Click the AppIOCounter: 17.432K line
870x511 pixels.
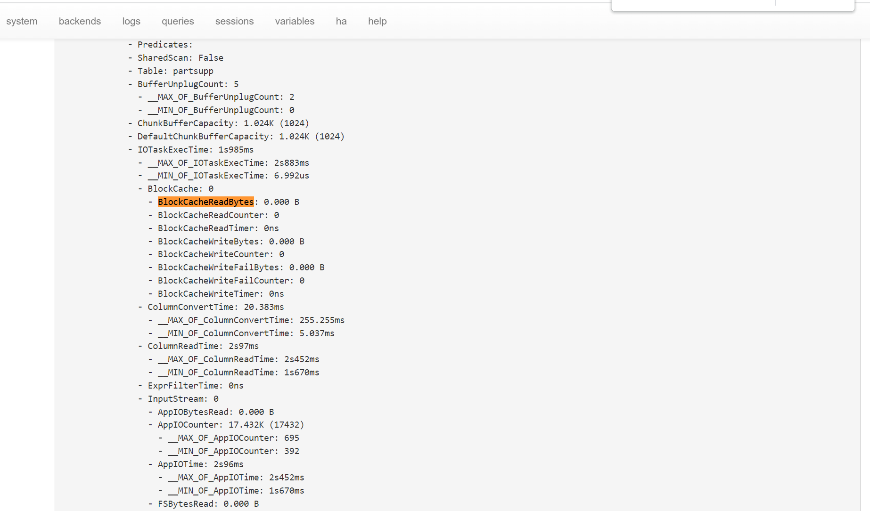coord(230,425)
